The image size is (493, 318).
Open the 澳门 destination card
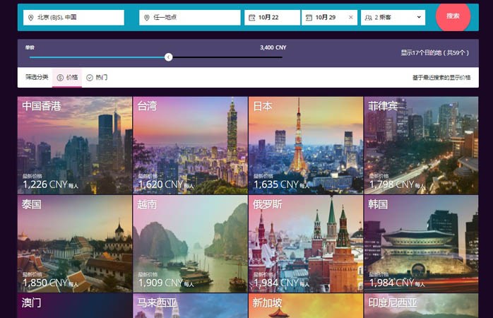pyautogui.click(x=75, y=306)
